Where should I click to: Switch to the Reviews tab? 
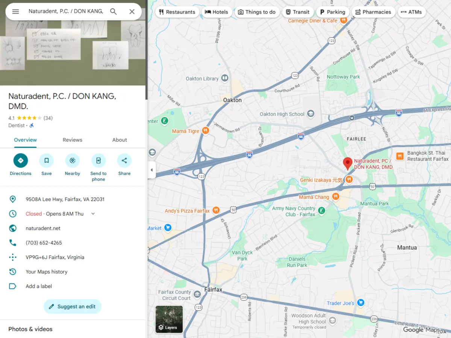73,140
